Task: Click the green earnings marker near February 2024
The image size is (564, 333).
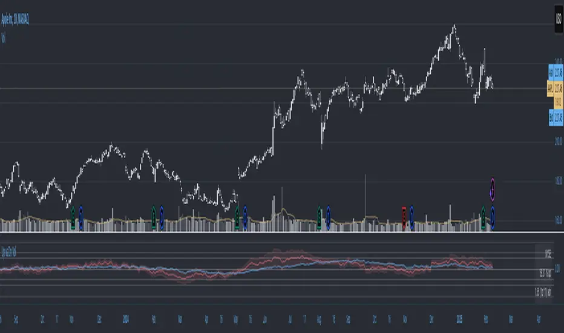Action: [154, 217]
